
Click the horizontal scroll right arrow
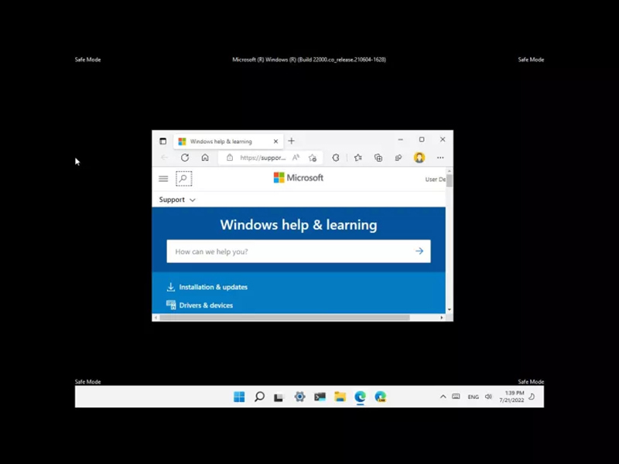441,318
